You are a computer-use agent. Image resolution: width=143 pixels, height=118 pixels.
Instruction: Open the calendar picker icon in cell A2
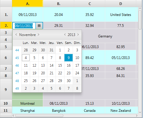point(39,26)
